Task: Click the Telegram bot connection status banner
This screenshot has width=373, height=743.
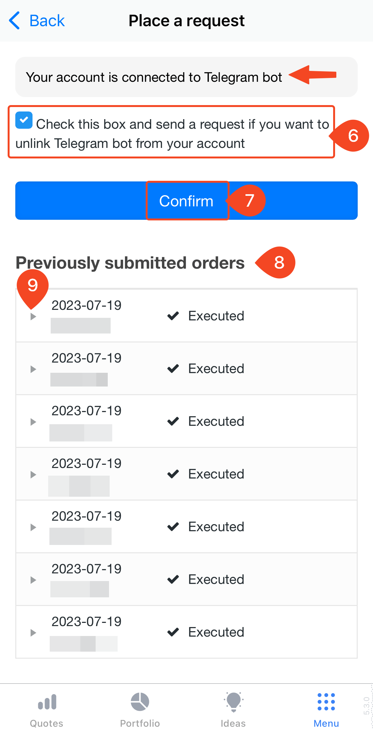Action: click(154, 77)
